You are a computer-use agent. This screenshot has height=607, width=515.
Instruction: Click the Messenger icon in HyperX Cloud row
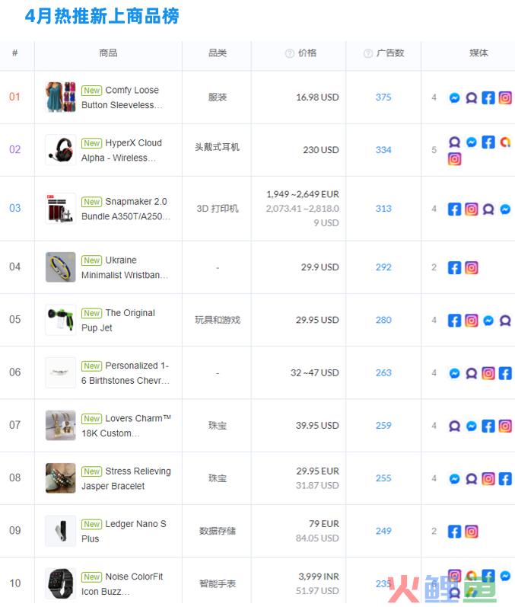(472, 142)
